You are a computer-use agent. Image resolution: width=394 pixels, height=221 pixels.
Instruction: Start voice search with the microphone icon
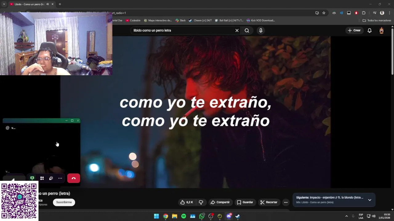[x=261, y=30]
